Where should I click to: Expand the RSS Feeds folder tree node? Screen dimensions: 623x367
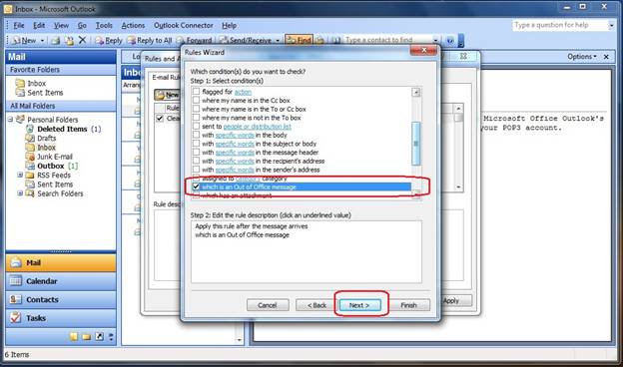pos(20,175)
